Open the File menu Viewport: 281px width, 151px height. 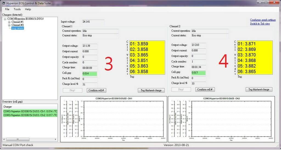point(7,9)
